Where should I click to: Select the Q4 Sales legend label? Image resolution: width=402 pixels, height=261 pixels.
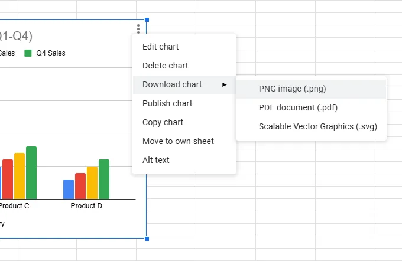[51, 53]
